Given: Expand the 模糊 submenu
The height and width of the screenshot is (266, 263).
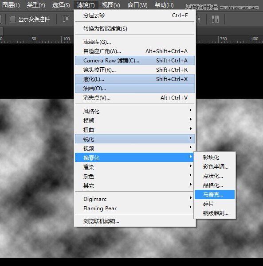Looking at the screenshot, I should 135,121.
